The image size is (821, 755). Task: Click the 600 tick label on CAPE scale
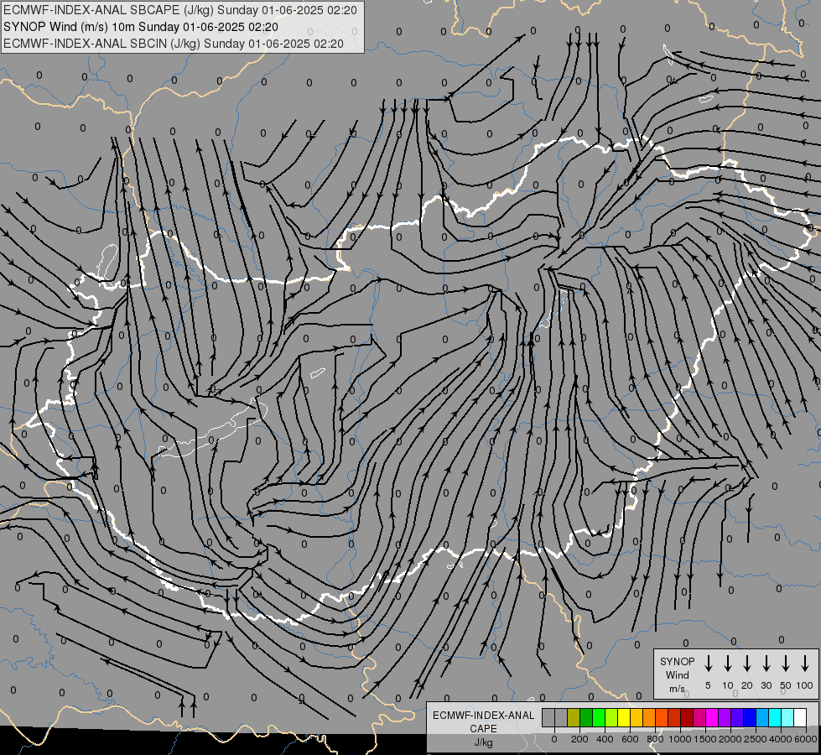(x=630, y=739)
